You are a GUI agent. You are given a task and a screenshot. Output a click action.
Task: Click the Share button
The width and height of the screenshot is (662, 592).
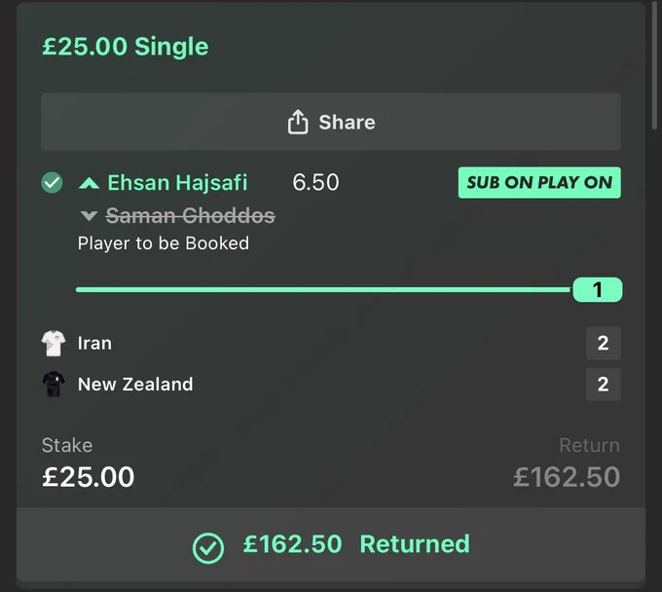(331, 122)
